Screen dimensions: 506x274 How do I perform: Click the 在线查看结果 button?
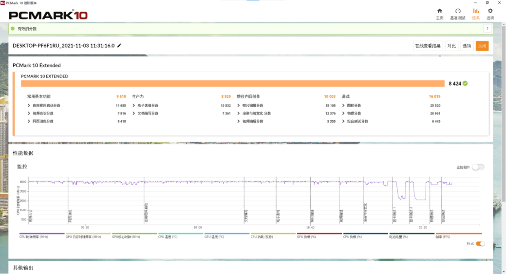pos(428,46)
